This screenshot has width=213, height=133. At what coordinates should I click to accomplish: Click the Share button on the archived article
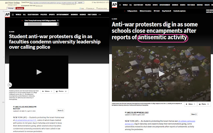point(61,111)
